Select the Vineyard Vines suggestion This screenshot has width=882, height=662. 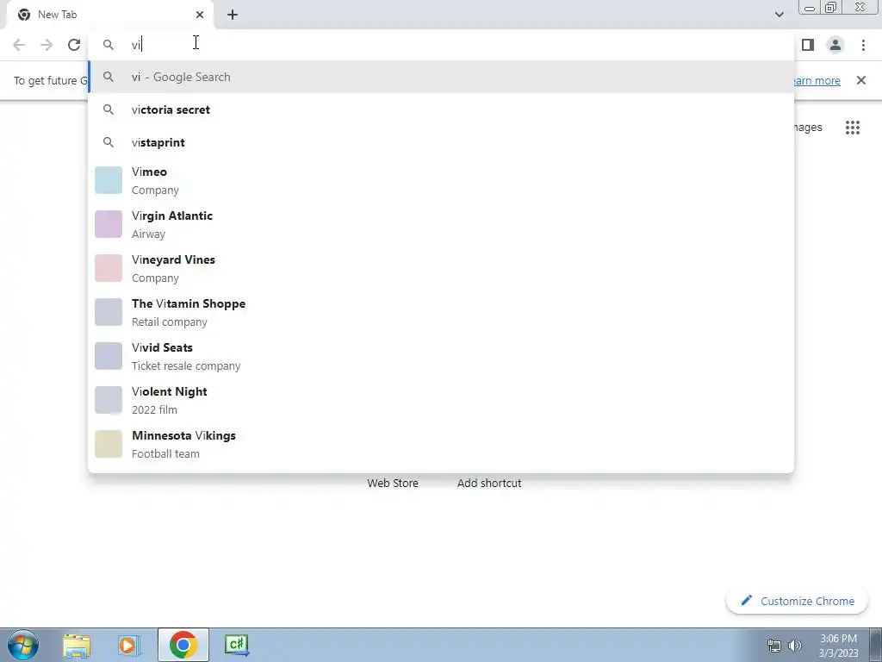pyautogui.click(x=442, y=269)
